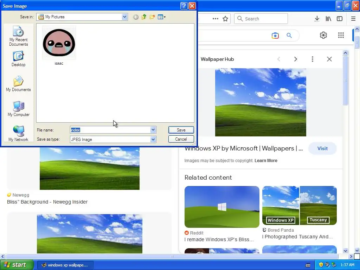Screen dimensions: 360x270
Task: Click the large Bliss preview image
Action: coord(261,102)
